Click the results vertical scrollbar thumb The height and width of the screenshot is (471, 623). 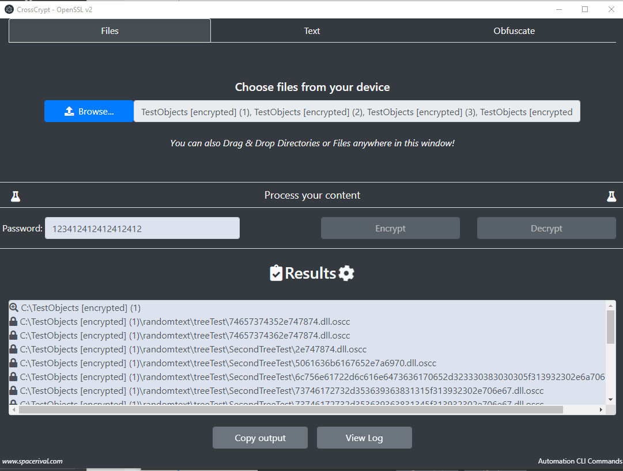pyautogui.click(x=611, y=328)
